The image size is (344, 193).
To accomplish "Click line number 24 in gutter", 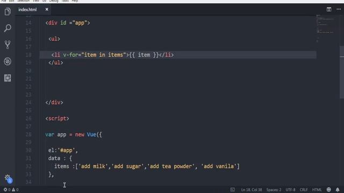I will [x=28, y=102].
